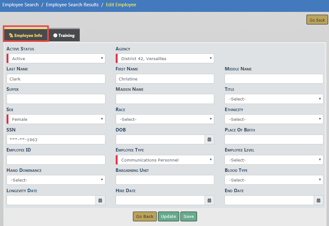Switch to the Training tab
329x226 pixels.
tap(64, 35)
